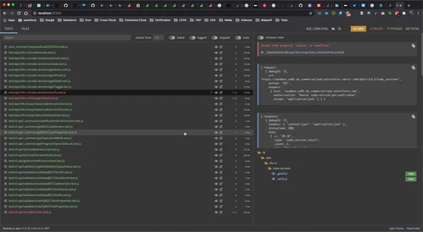This screenshot has height=232, width=423.
Task: Select test sites/getDetail.test.js row
Action: (x=126, y=98)
